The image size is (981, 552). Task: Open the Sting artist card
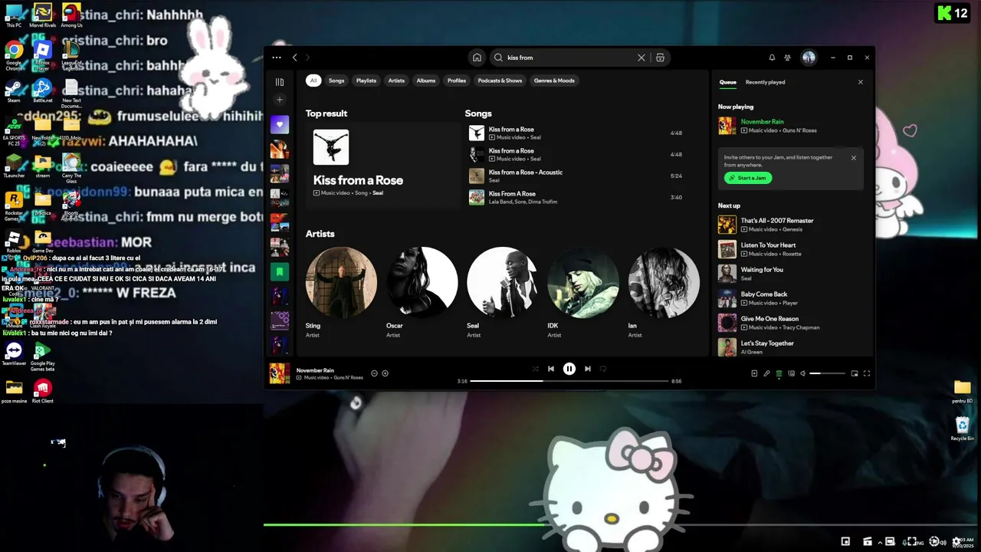click(x=341, y=292)
